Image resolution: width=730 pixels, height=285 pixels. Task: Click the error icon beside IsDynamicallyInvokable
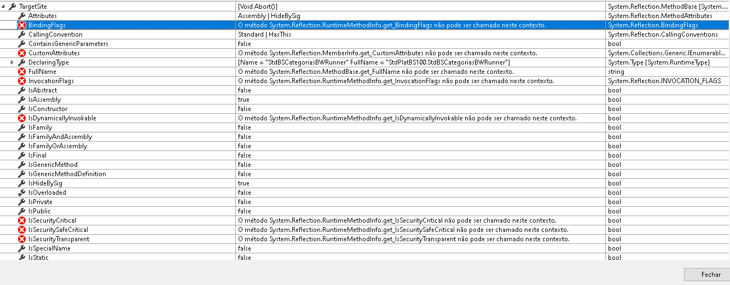pos(22,118)
